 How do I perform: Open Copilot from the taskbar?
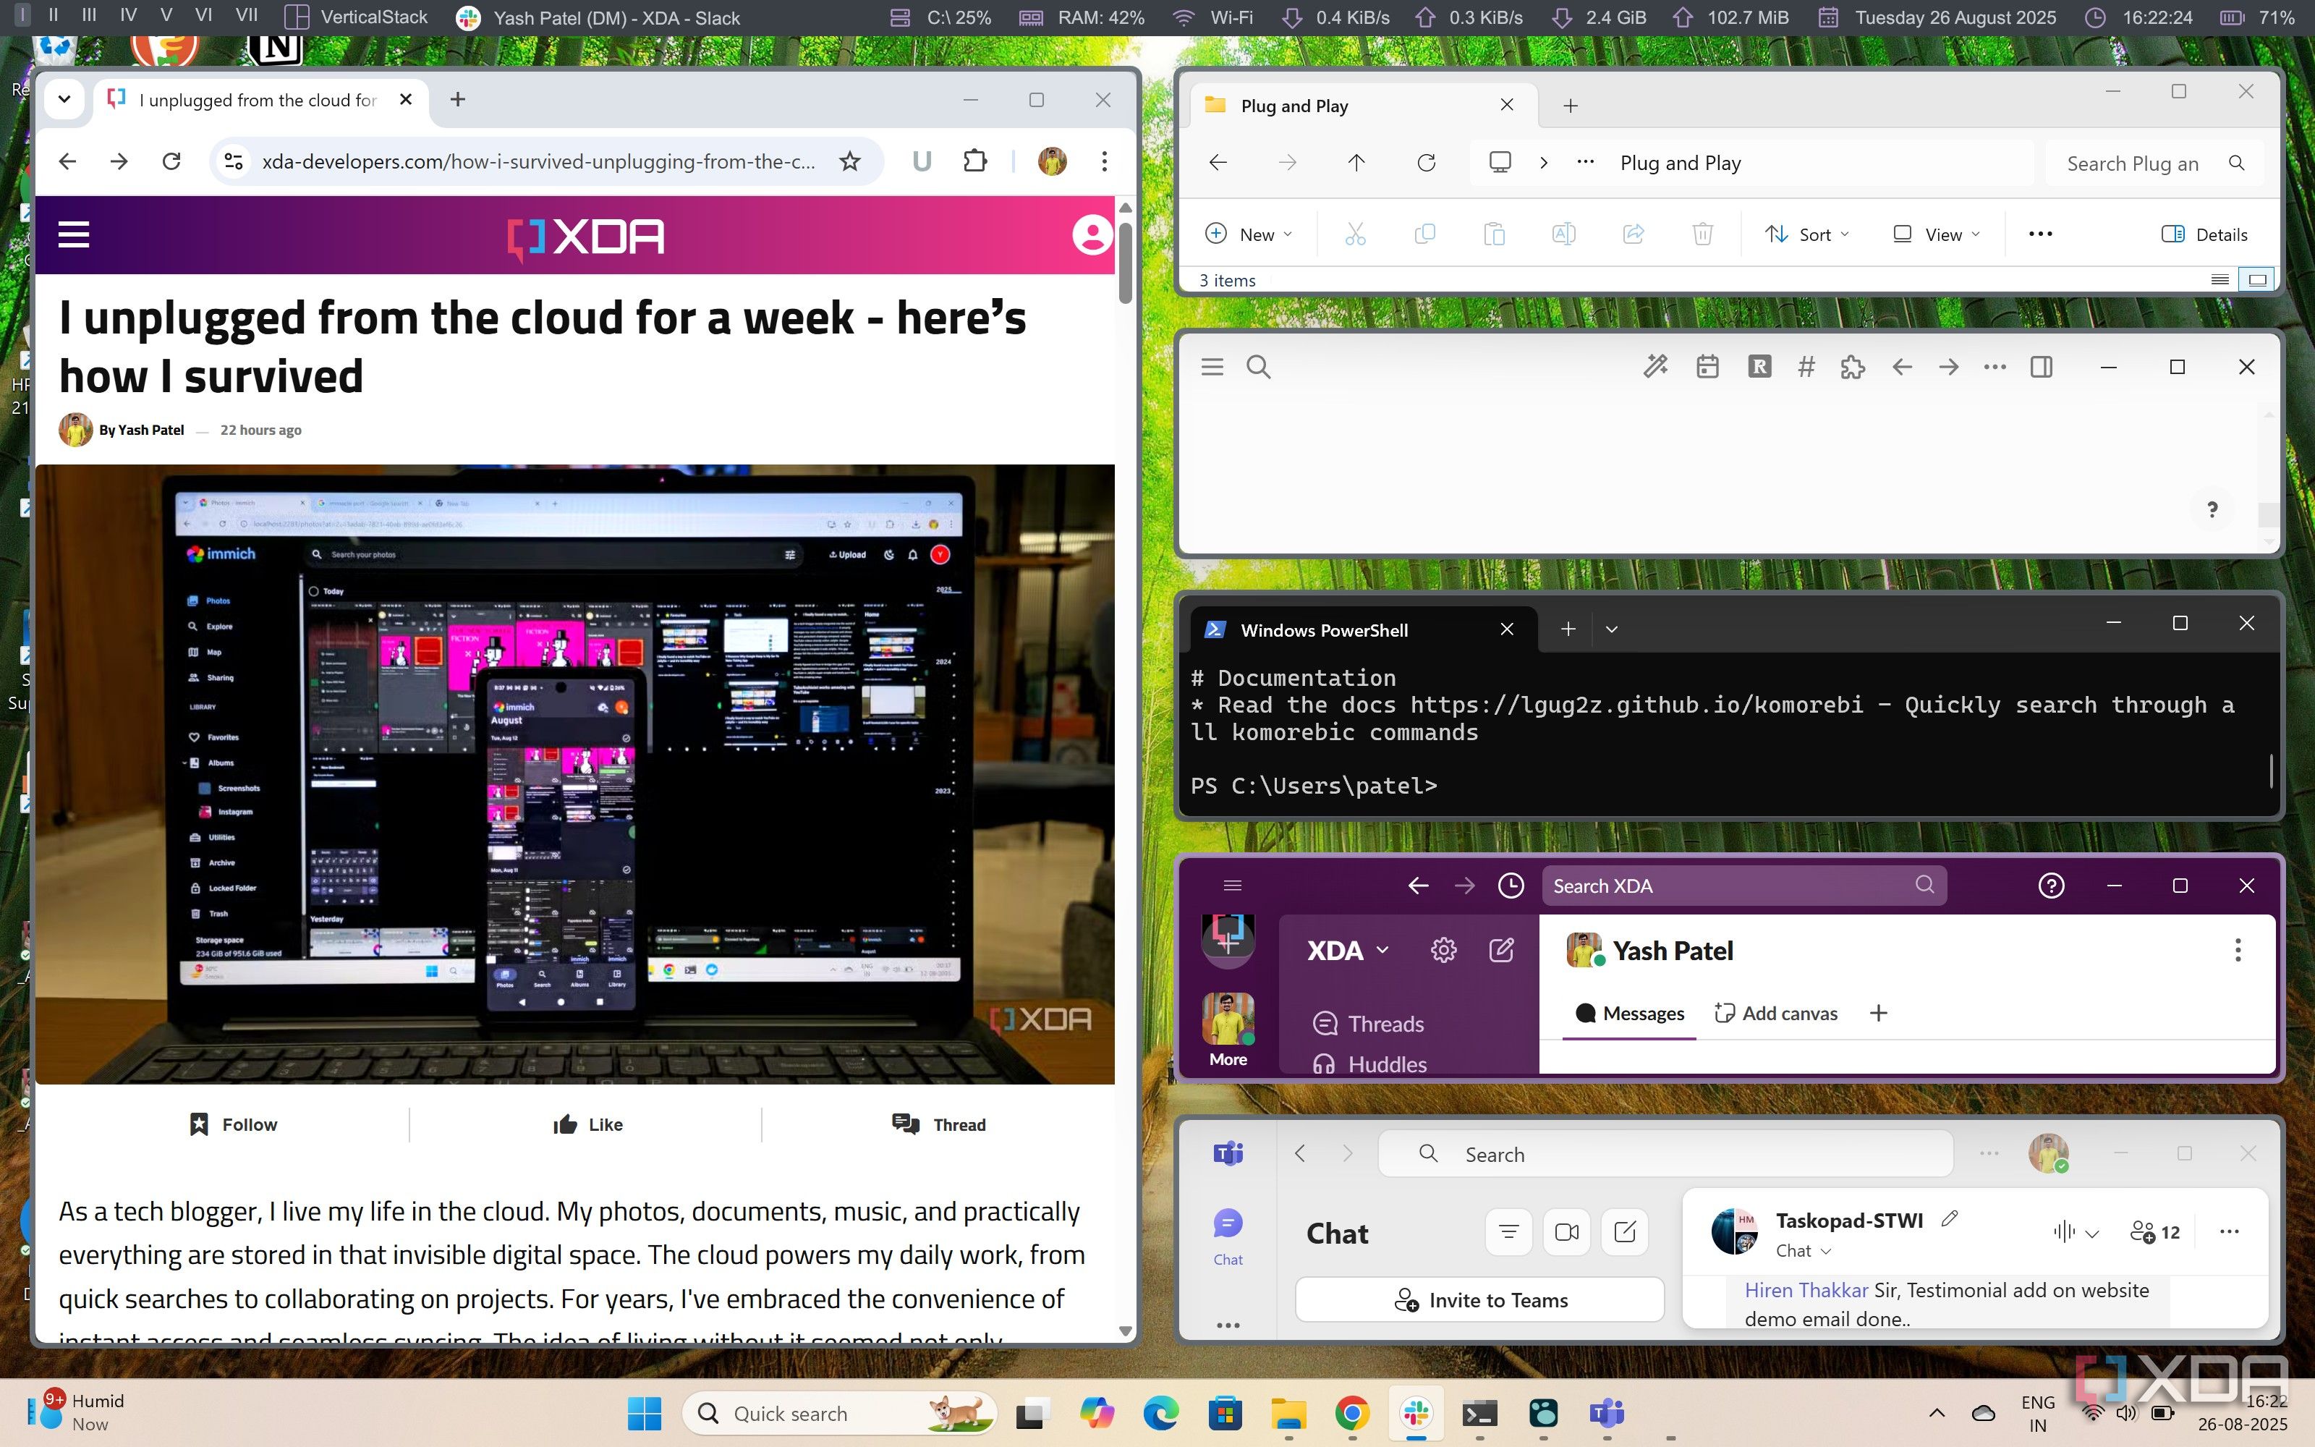point(1096,1414)
